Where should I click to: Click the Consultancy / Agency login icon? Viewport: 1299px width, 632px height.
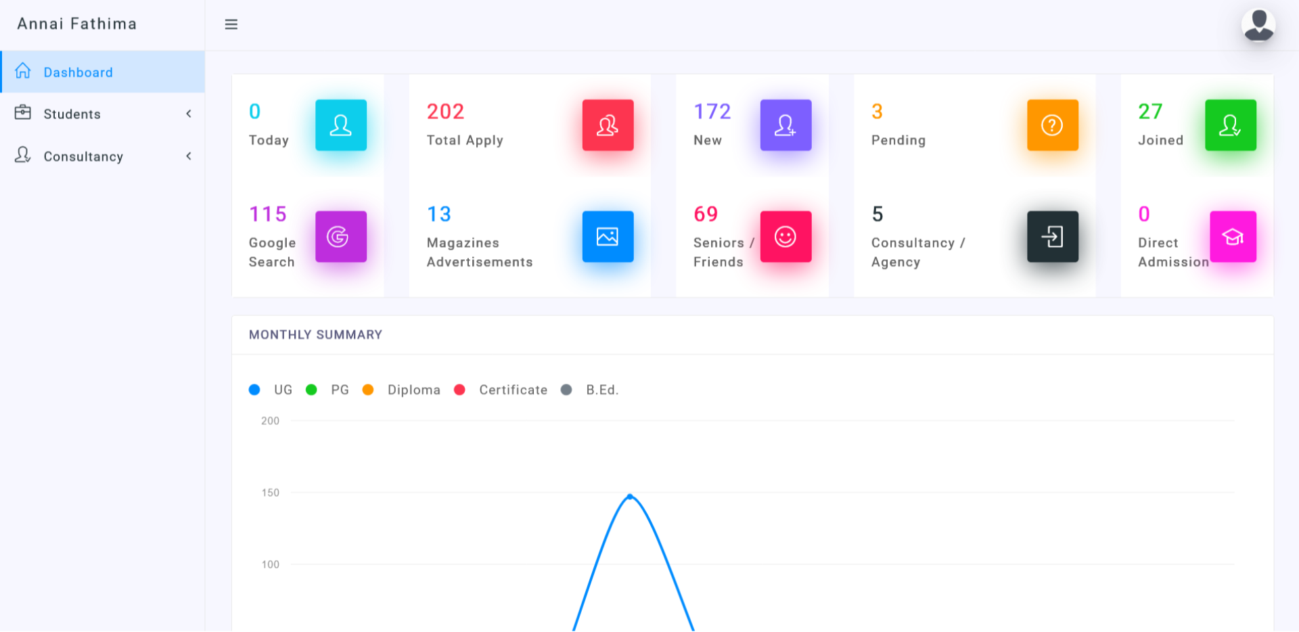point(1052,236)
